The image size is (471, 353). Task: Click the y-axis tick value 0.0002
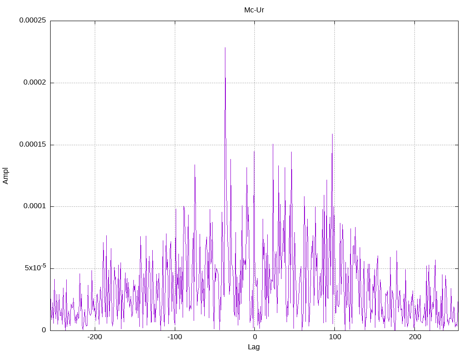click(x=35, y=82)
